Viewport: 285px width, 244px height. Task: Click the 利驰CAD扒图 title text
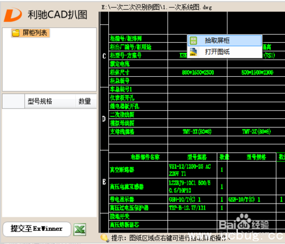click(x=58, y=15)
